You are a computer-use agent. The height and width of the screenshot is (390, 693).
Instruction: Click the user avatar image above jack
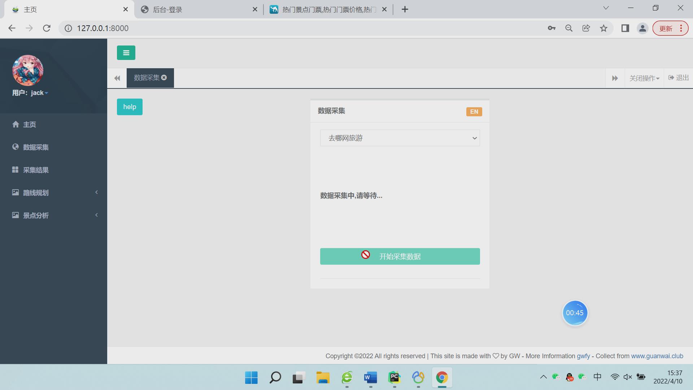(x=27, y=70)
